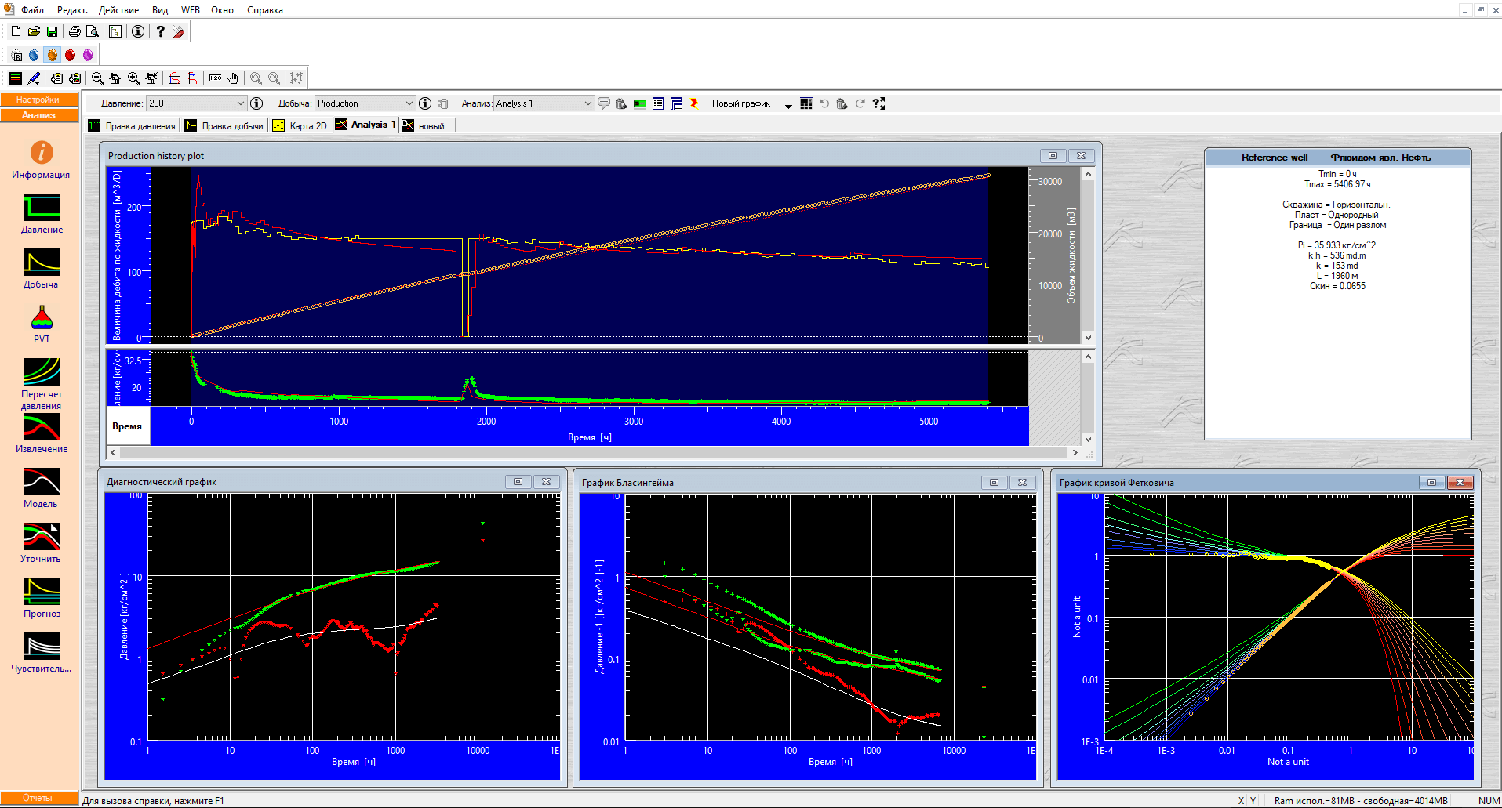
Task: Open the Редакт. menu
Action: point(72,10)
